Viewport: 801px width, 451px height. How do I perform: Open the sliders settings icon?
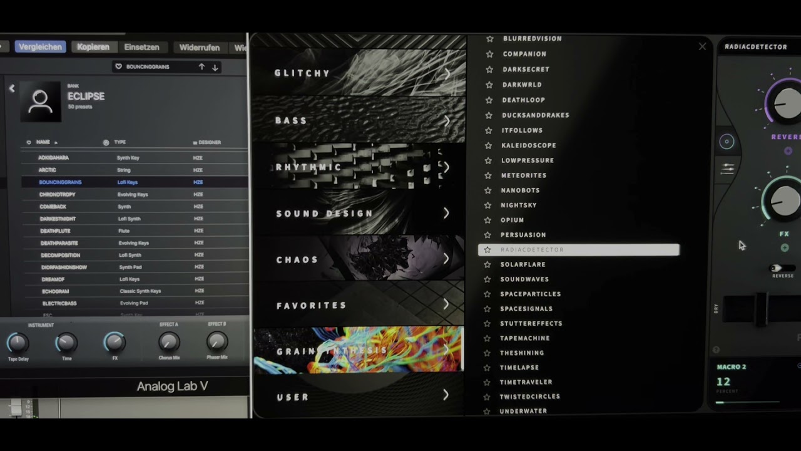pyautogui.click(x=727, y=169)
